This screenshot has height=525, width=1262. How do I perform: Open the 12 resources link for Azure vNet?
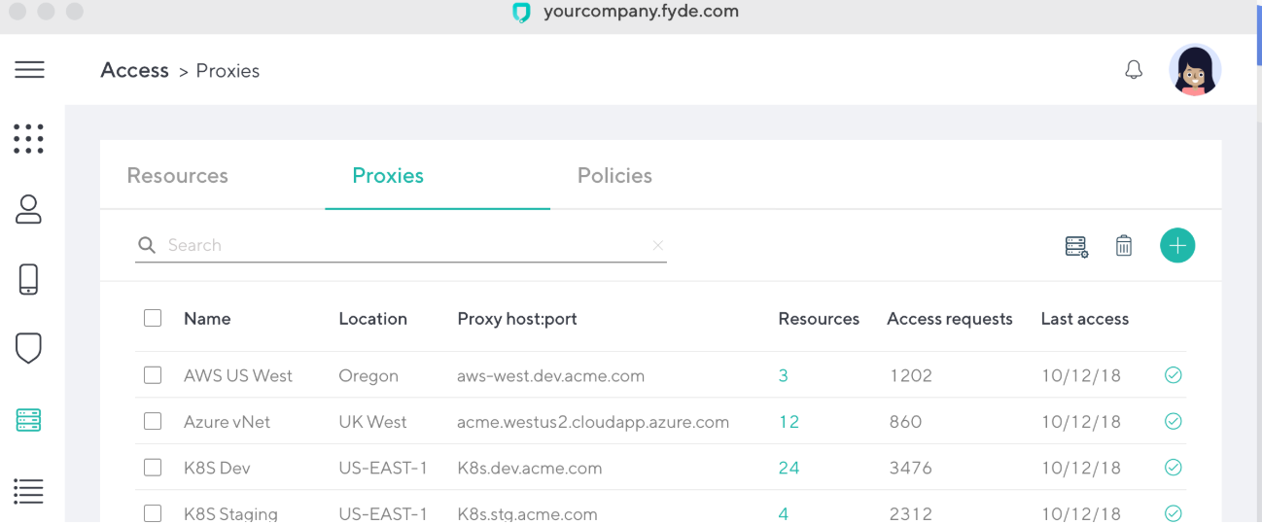coord(789,422)
